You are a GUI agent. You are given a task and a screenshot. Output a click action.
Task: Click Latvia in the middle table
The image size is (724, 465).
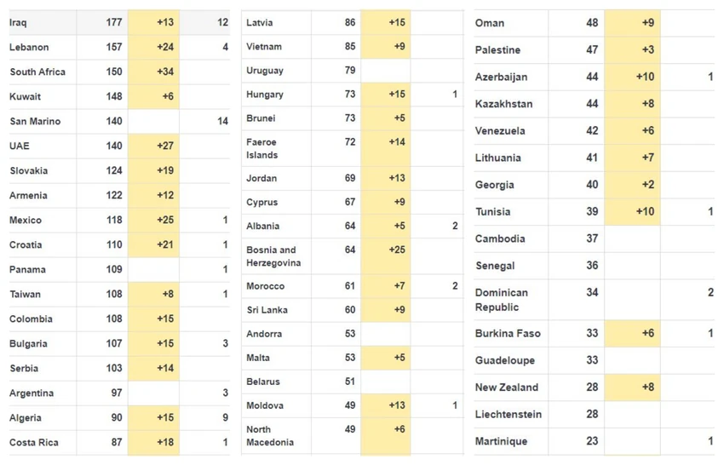tap(260, 23)
